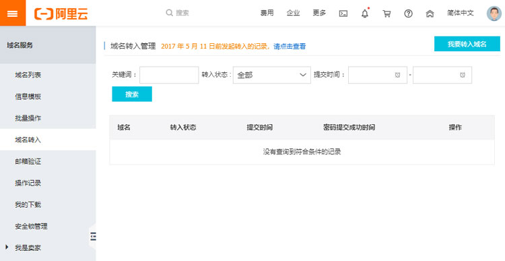Screen dimensions: 505x261
Task: Click the 域名服务 sidebar heading
Action: [20, 45]
